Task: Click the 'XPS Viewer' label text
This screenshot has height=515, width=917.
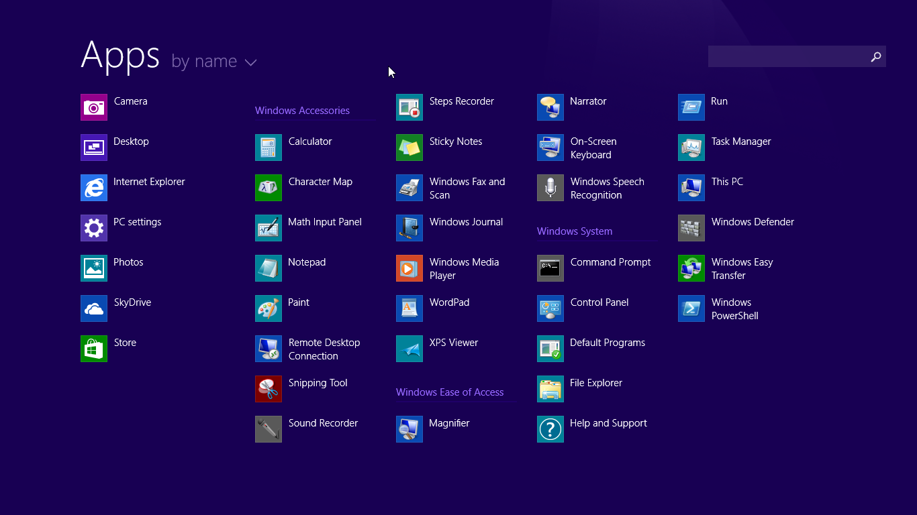Action: [x=454, y=343]
